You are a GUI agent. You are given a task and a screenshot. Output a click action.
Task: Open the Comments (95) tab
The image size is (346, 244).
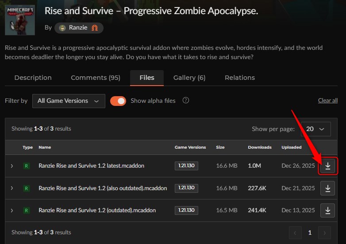(x=96, y=78)
